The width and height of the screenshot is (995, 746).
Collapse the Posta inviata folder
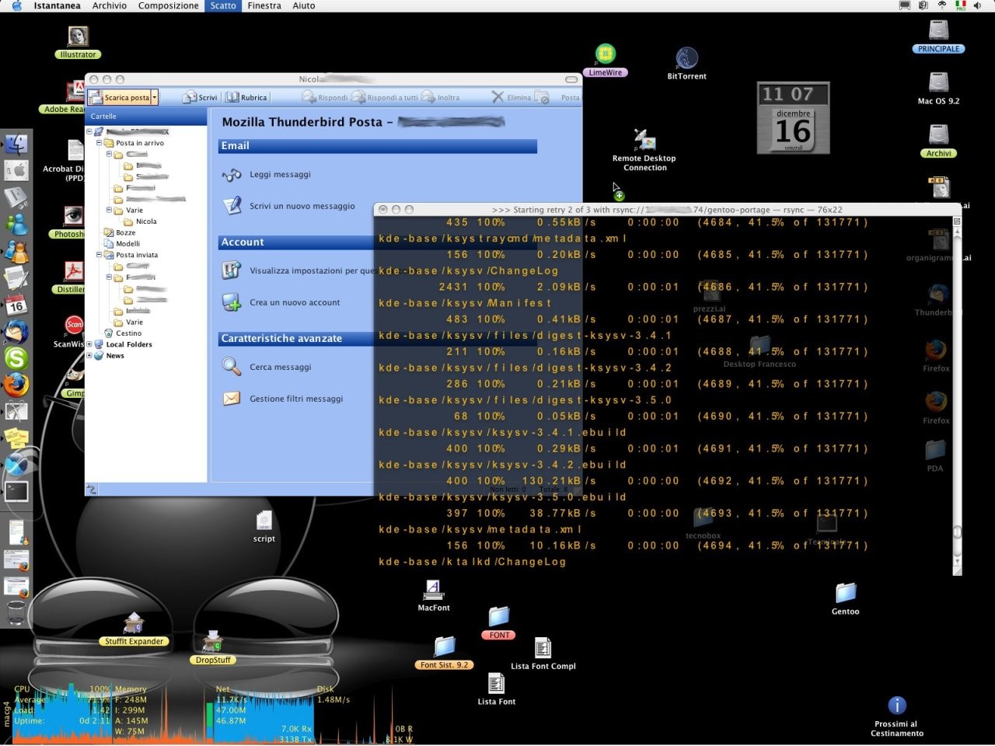point(99,255)
